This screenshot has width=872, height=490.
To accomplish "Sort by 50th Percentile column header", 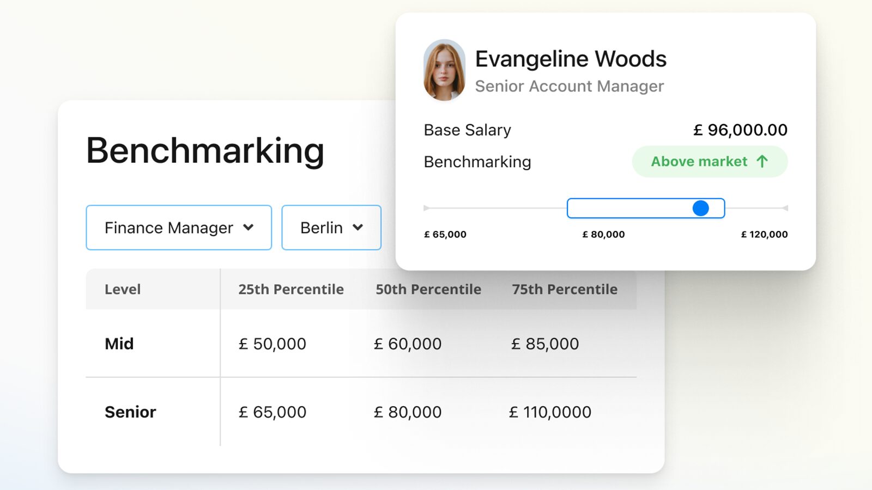I will tap(428, 289).
